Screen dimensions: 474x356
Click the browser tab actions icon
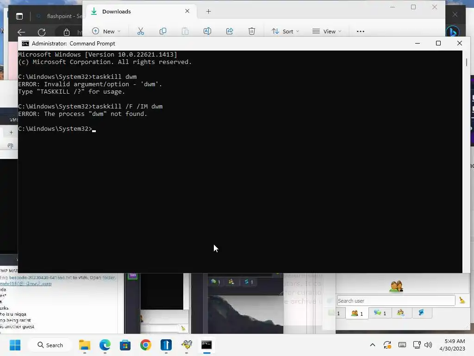[19, 16]
